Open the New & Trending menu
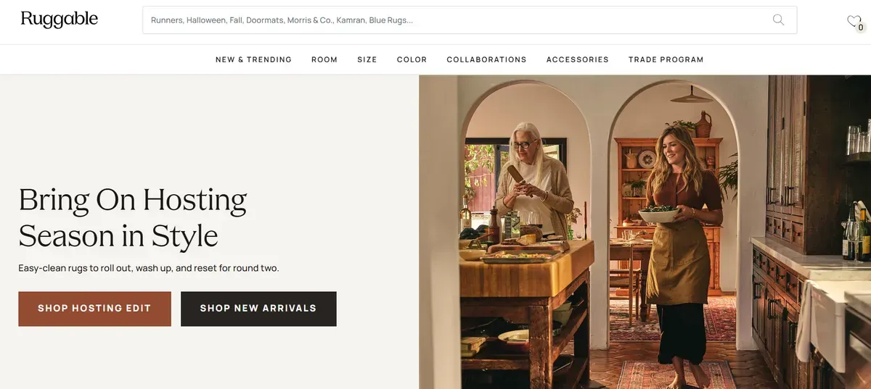Screen dimensions: 871x389 click(253, 59)
